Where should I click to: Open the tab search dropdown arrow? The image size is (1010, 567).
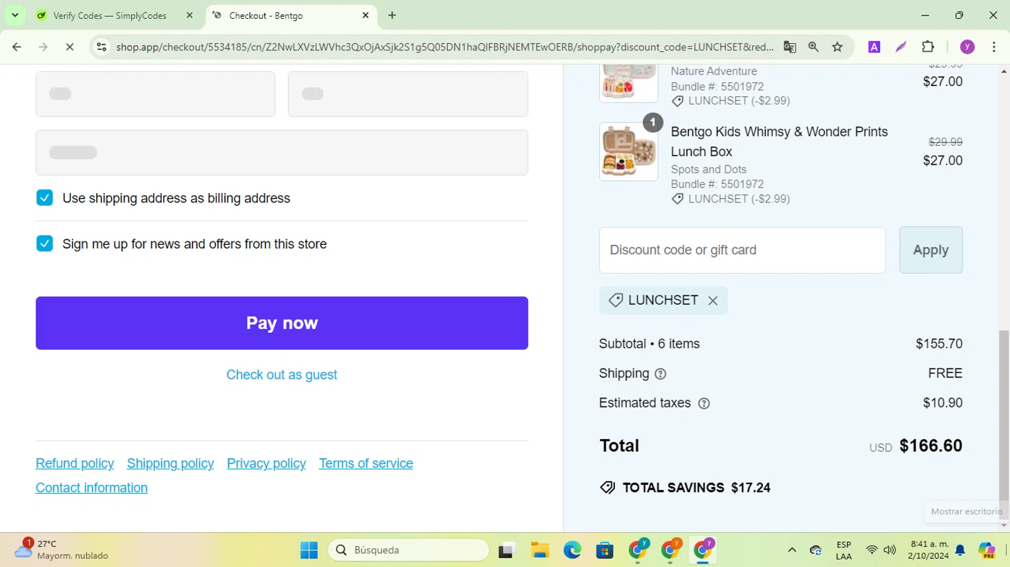click(x=15, y=15)
